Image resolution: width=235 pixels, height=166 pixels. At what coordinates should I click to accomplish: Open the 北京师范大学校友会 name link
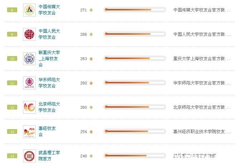point(49,107)
